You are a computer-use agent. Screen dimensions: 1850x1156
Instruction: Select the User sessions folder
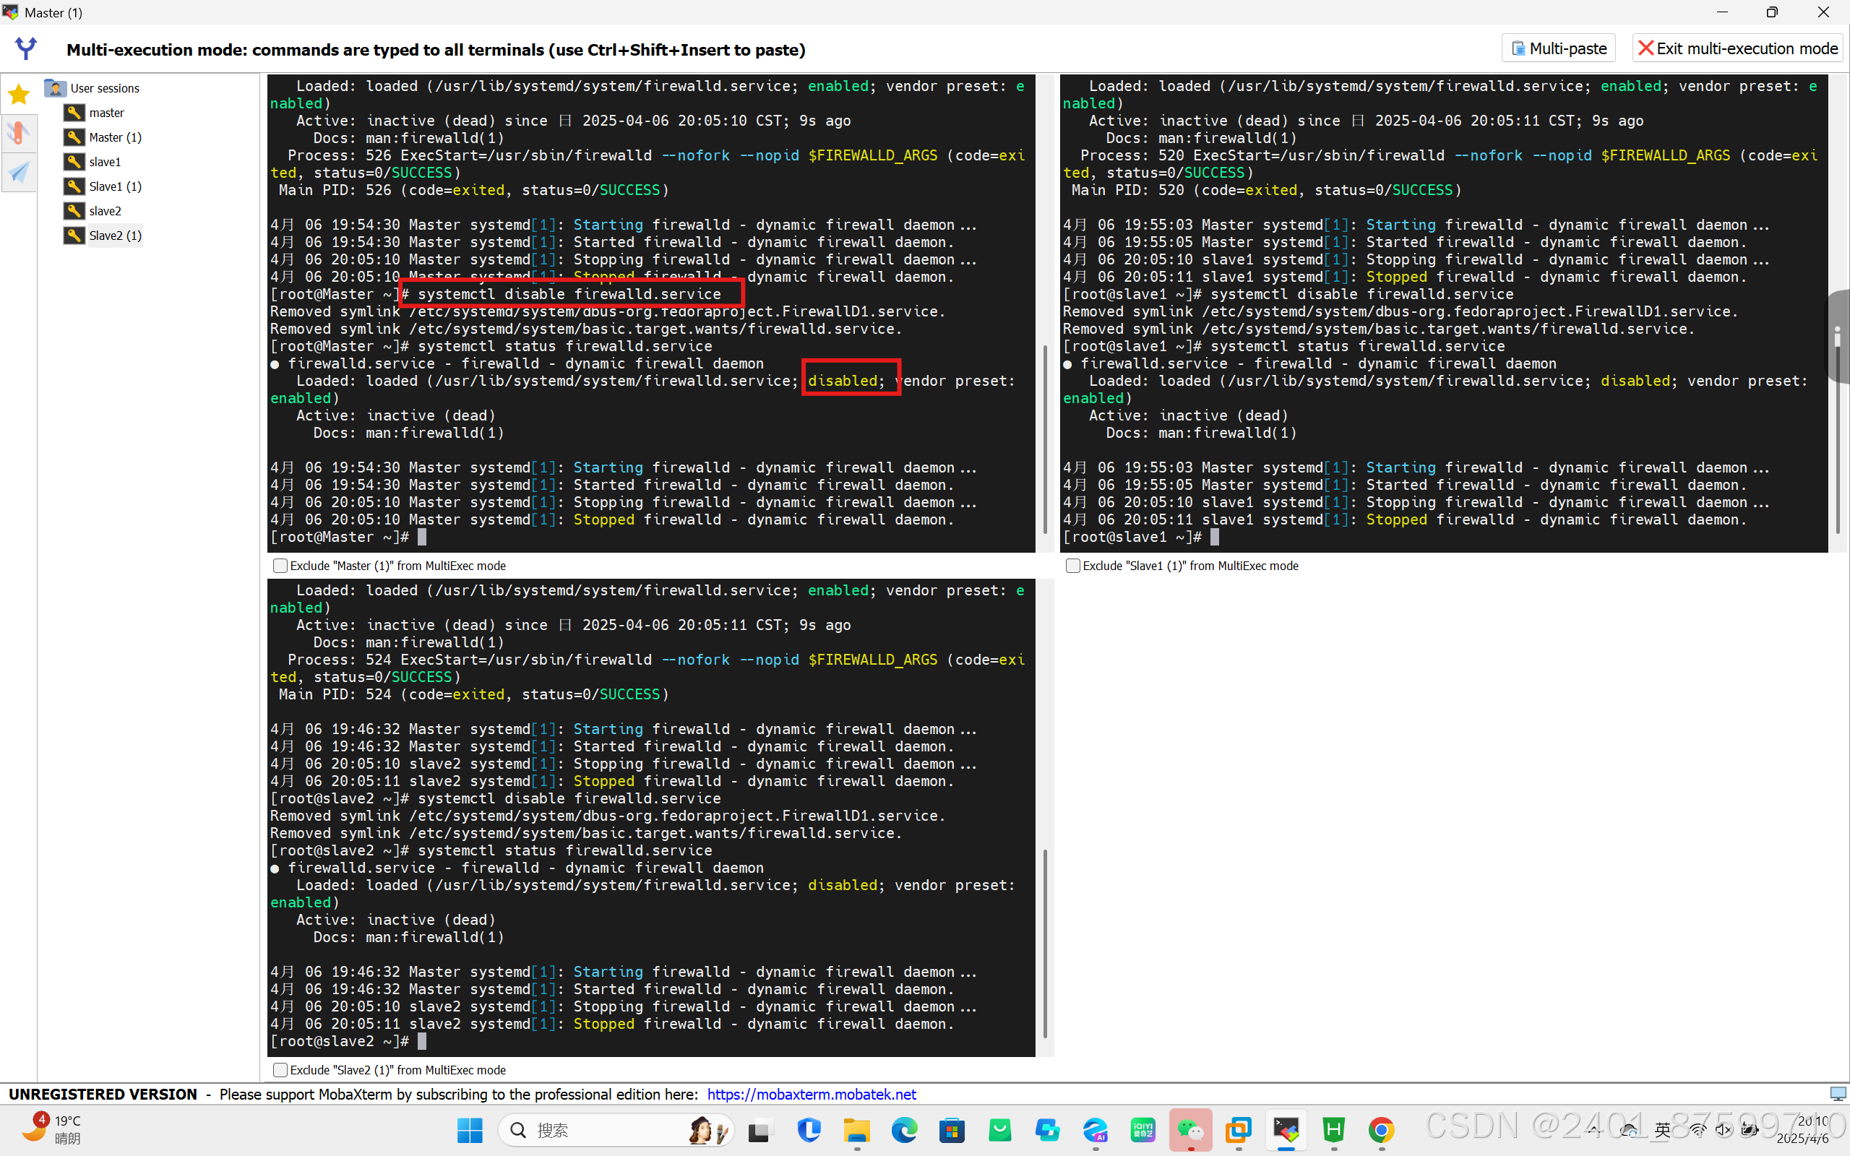[x=92, y=88]
